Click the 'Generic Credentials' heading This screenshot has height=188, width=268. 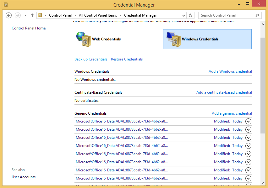[x=90, y=113]
